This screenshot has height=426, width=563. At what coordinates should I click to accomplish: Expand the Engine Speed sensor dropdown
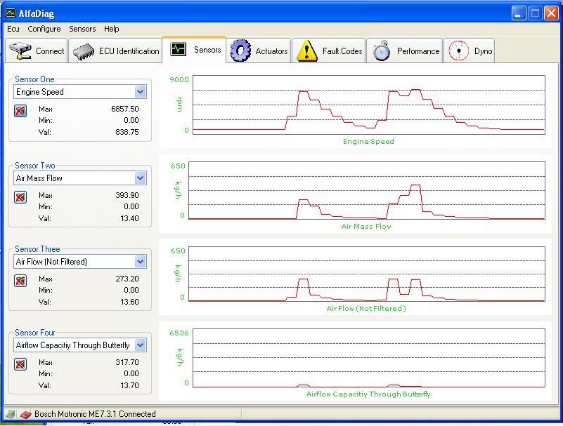click(x=140, y=92)
